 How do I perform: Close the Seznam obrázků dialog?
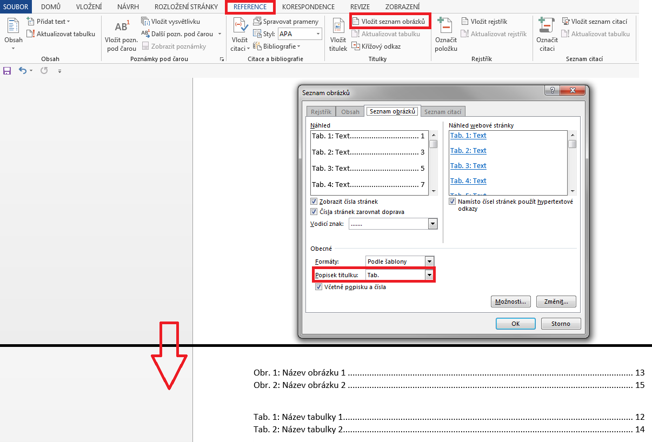click(572, 90)
